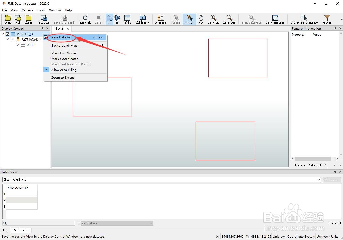Viewport: 343px width, 240px height.
Task: Click the Open dataset toolbar icon
Action: [x=8, y=19]
